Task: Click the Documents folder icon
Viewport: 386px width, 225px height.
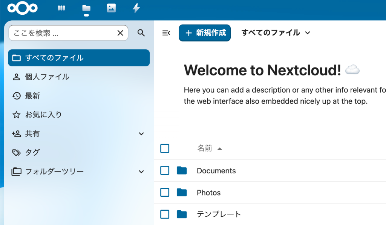Action: pos(182,171)
